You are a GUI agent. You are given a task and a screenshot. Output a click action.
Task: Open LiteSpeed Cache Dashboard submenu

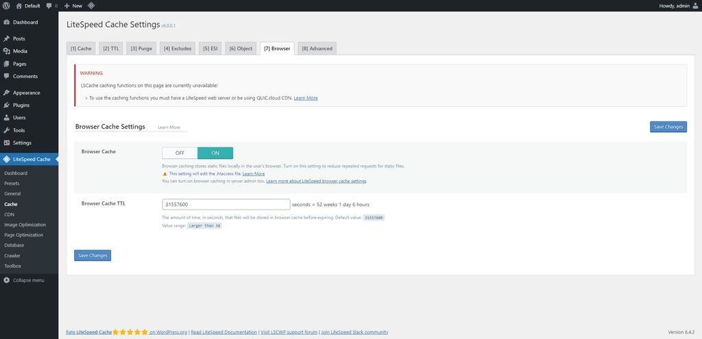16,173
